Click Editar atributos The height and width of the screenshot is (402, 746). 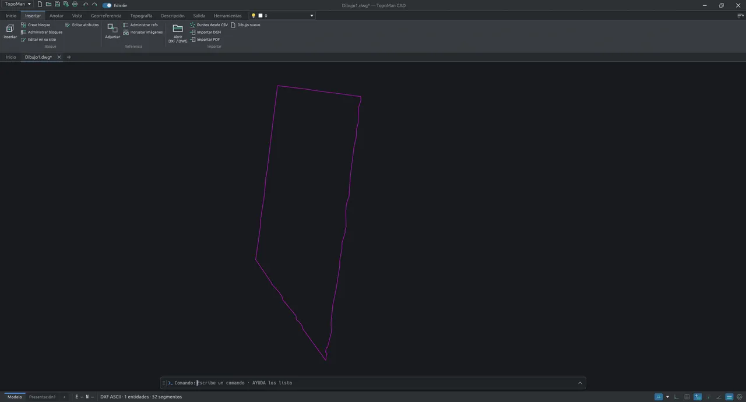[82, 25]
